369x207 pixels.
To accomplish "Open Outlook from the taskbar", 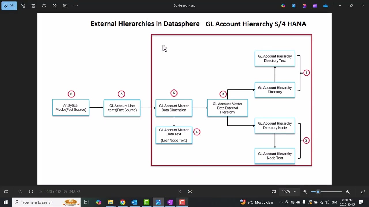I will coord(134,202).
